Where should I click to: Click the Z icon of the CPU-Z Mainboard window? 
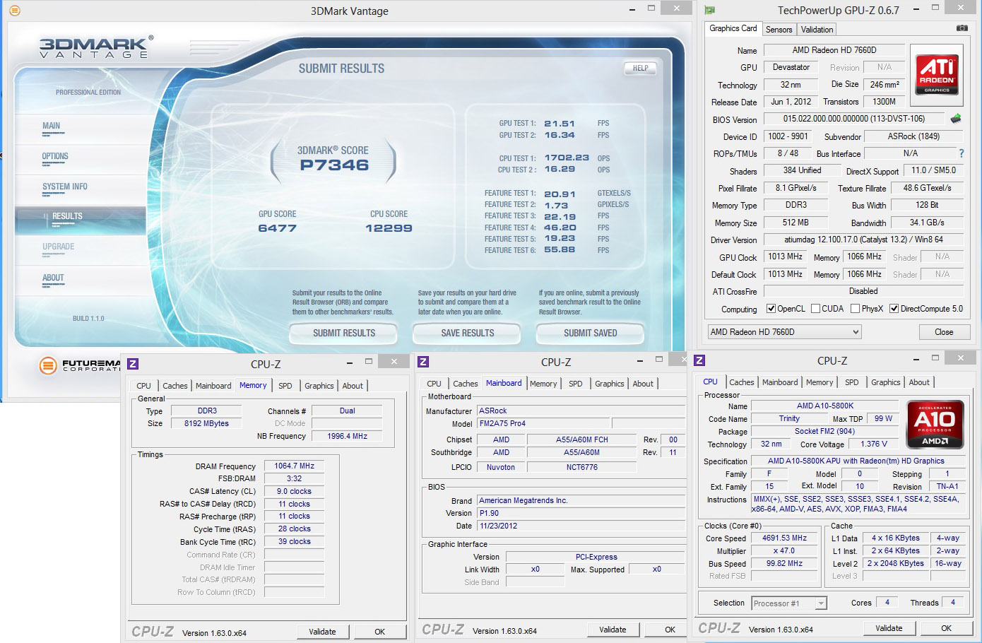pyautogui.click(x=423, y=362)
